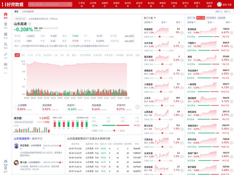The image size is (234, 175).
Task: Focus the stock code search field
Action: point(50,4)
